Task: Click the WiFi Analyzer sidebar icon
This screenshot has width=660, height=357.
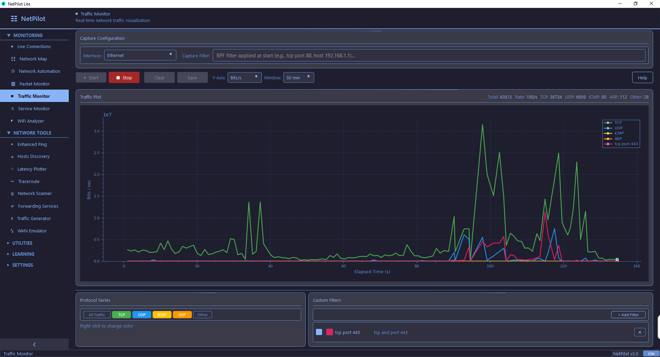Action: 12,121
